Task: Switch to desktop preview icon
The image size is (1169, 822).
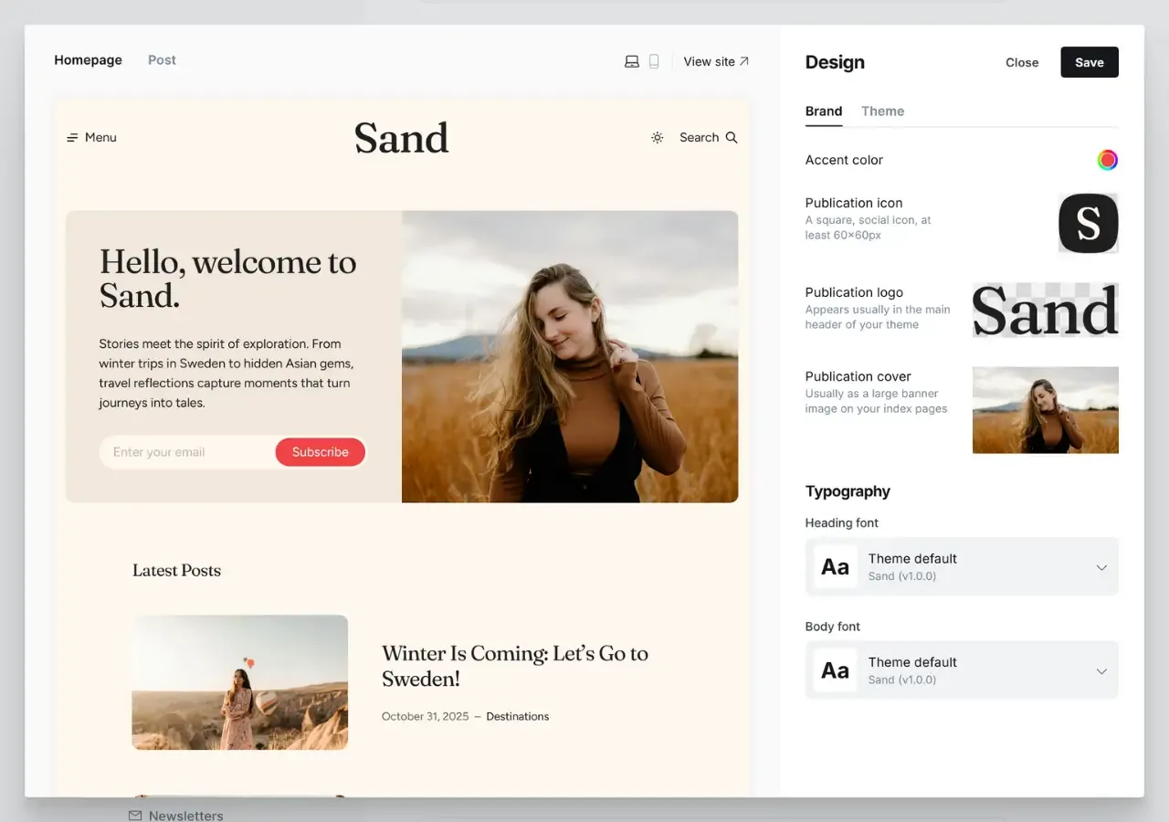Action: point(631,61)
